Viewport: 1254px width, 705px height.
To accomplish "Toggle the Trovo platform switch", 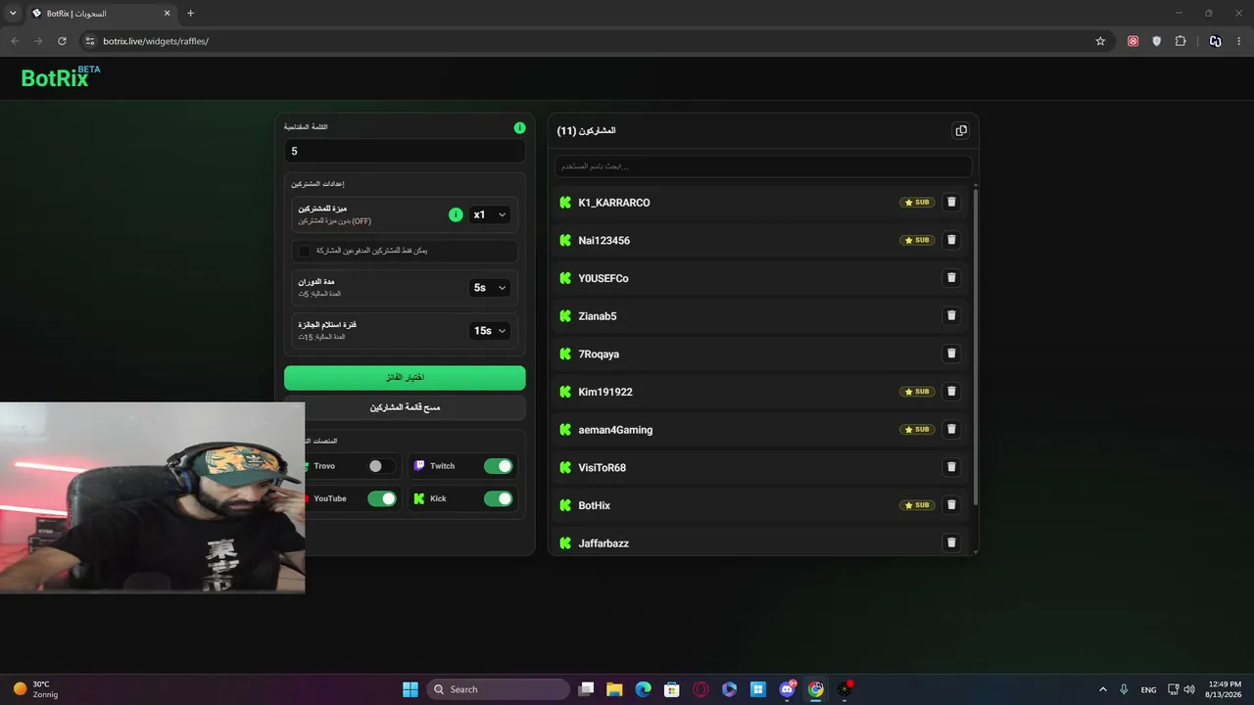I will [x=381, y=466].
